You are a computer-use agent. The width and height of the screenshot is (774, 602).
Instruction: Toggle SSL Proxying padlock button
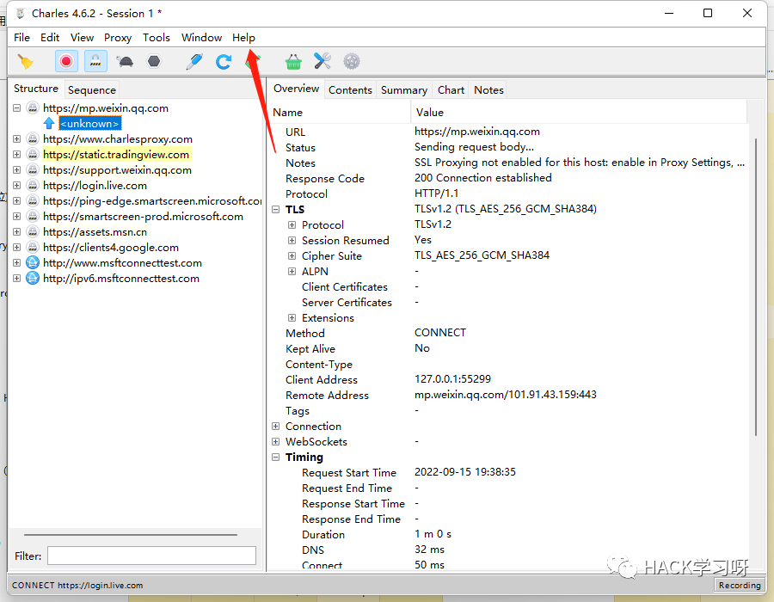tap(95, 62)
